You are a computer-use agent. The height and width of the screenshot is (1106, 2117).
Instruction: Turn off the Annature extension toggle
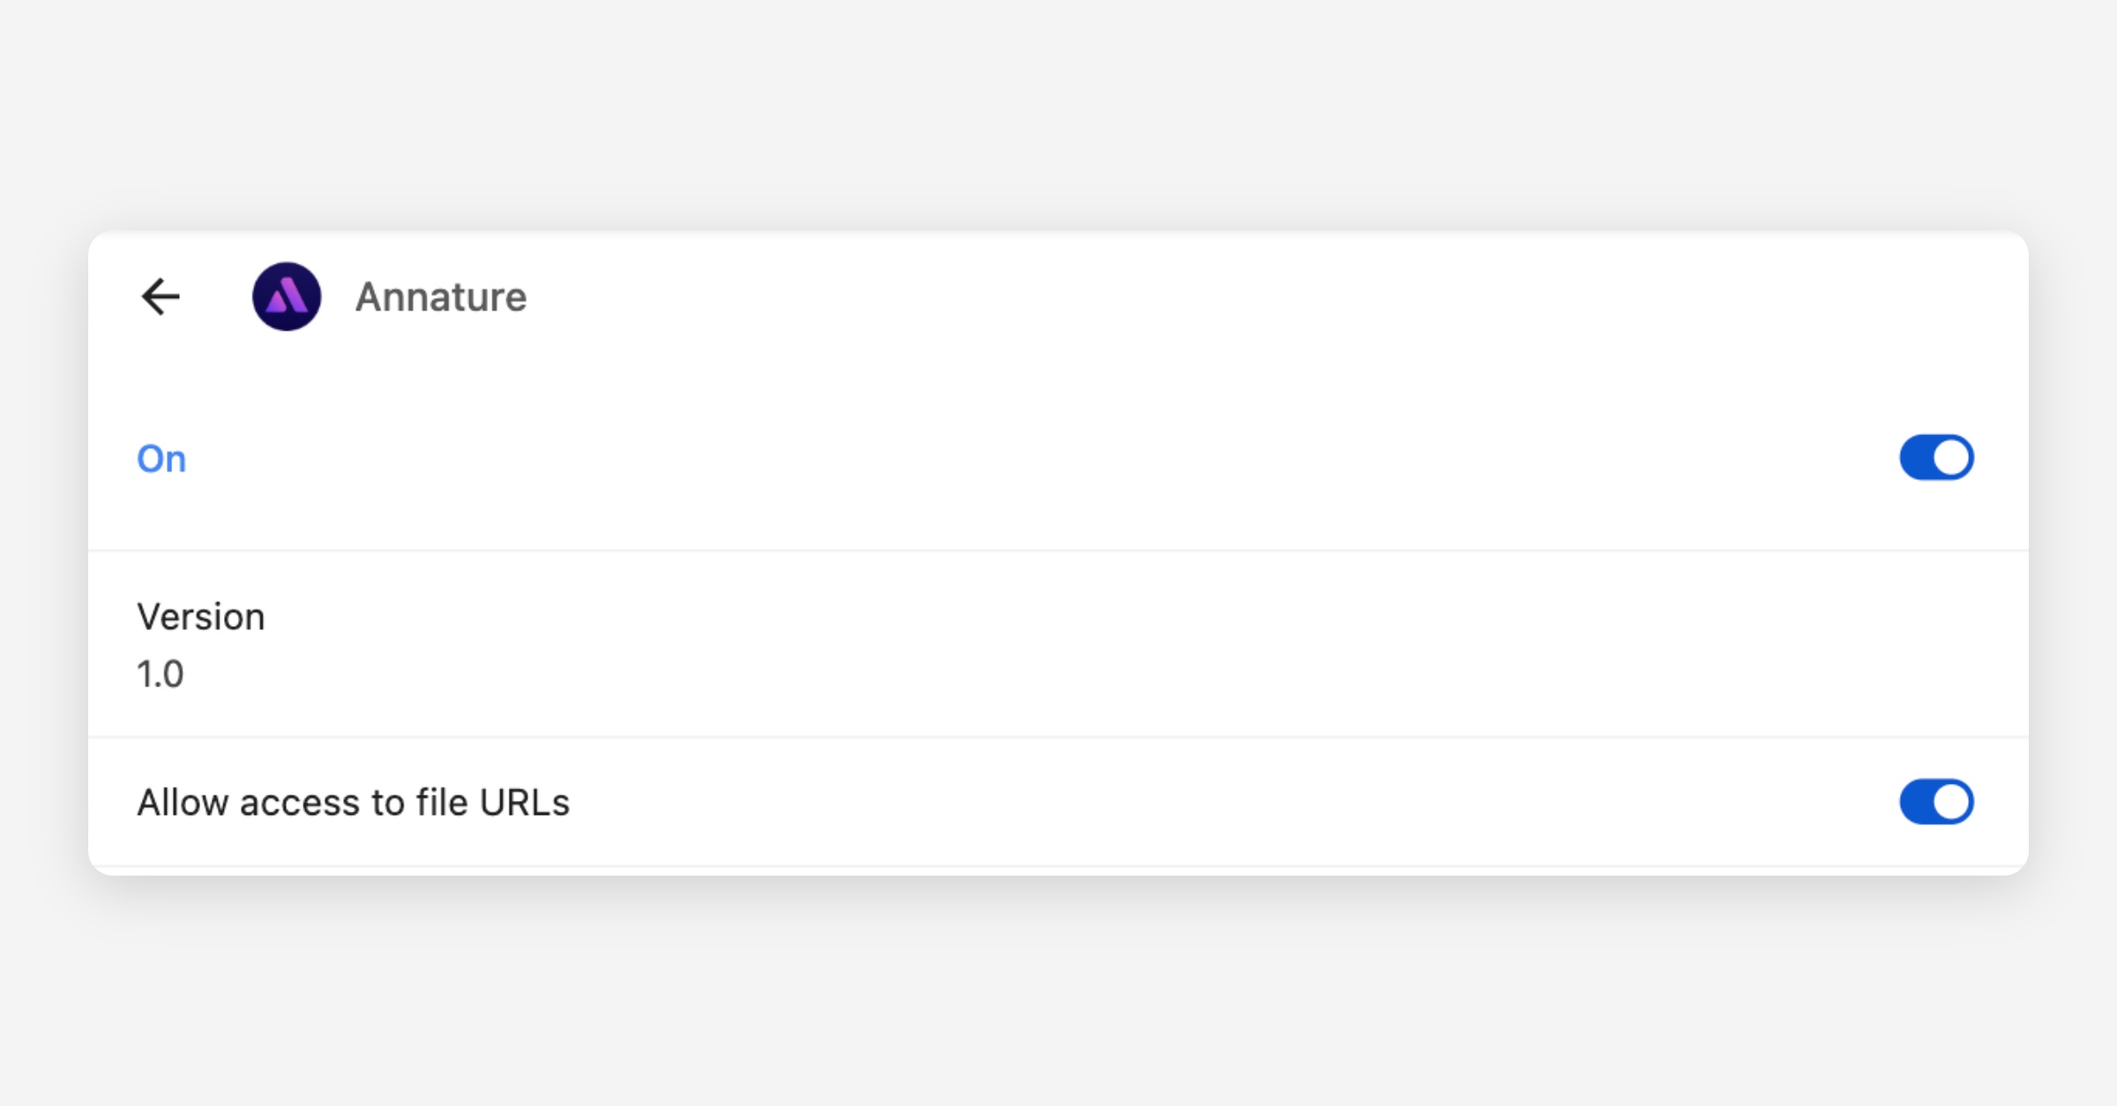point(1936,458)
